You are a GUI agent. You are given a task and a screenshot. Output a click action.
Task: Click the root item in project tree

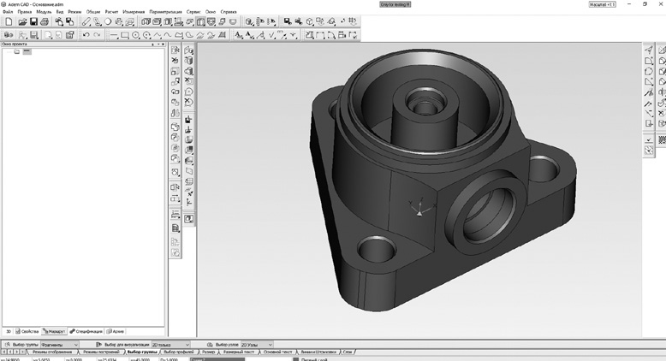click(x=27, y=52)
